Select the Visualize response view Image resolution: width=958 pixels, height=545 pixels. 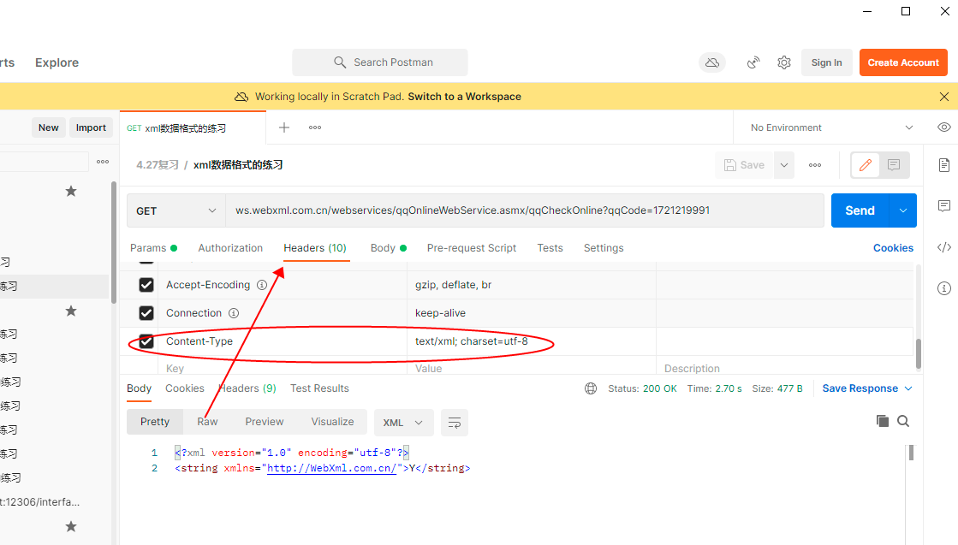332,422
